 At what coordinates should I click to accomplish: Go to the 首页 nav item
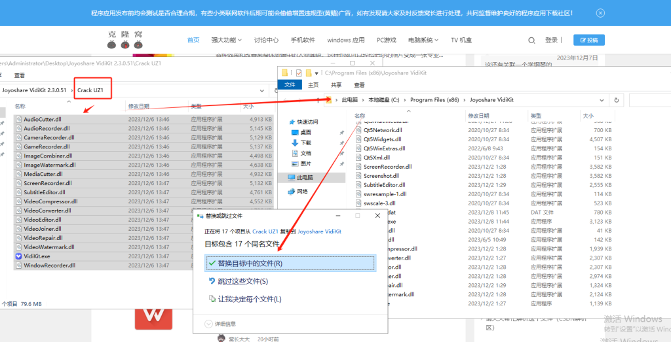pyautogui.click(x=193, y=40)
